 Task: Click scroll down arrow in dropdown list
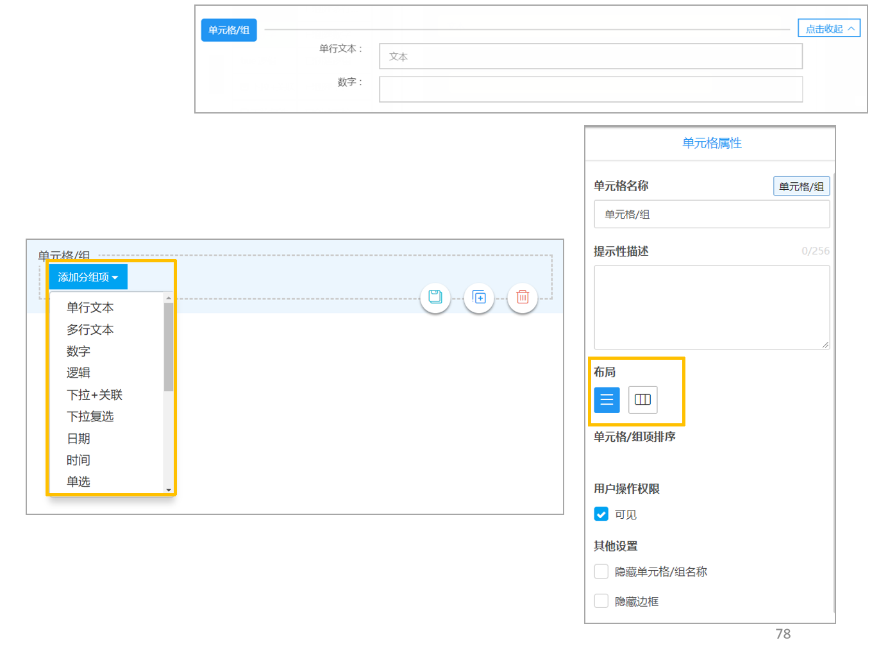pos(169,490)
